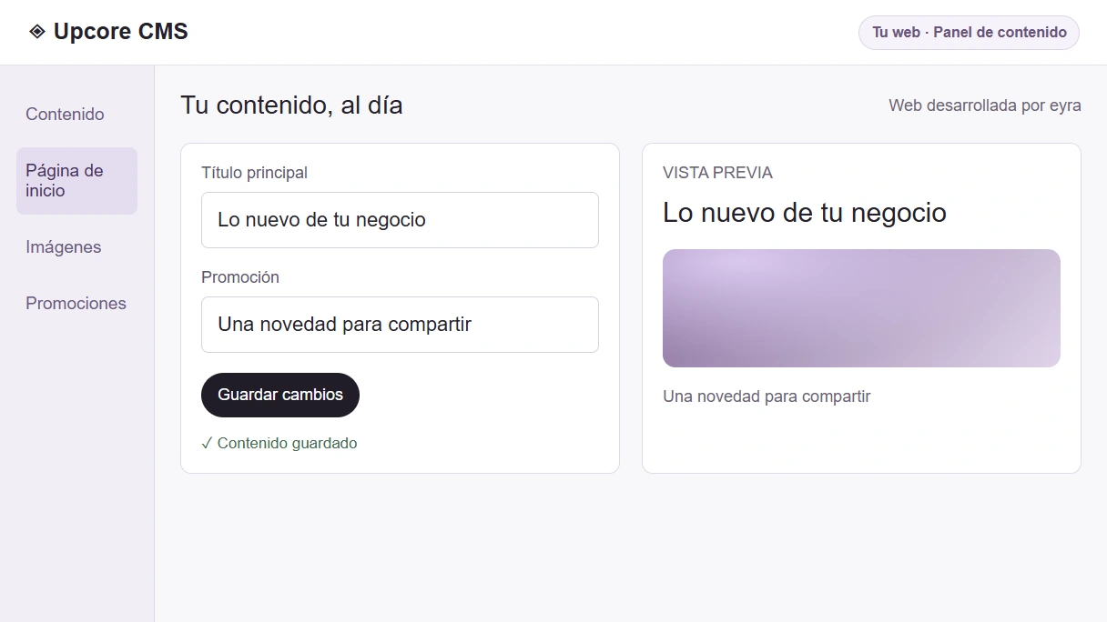Click preview caption 'Una novedad para compartir'
Screen dimensions: 1107x622
click(767, 396)
